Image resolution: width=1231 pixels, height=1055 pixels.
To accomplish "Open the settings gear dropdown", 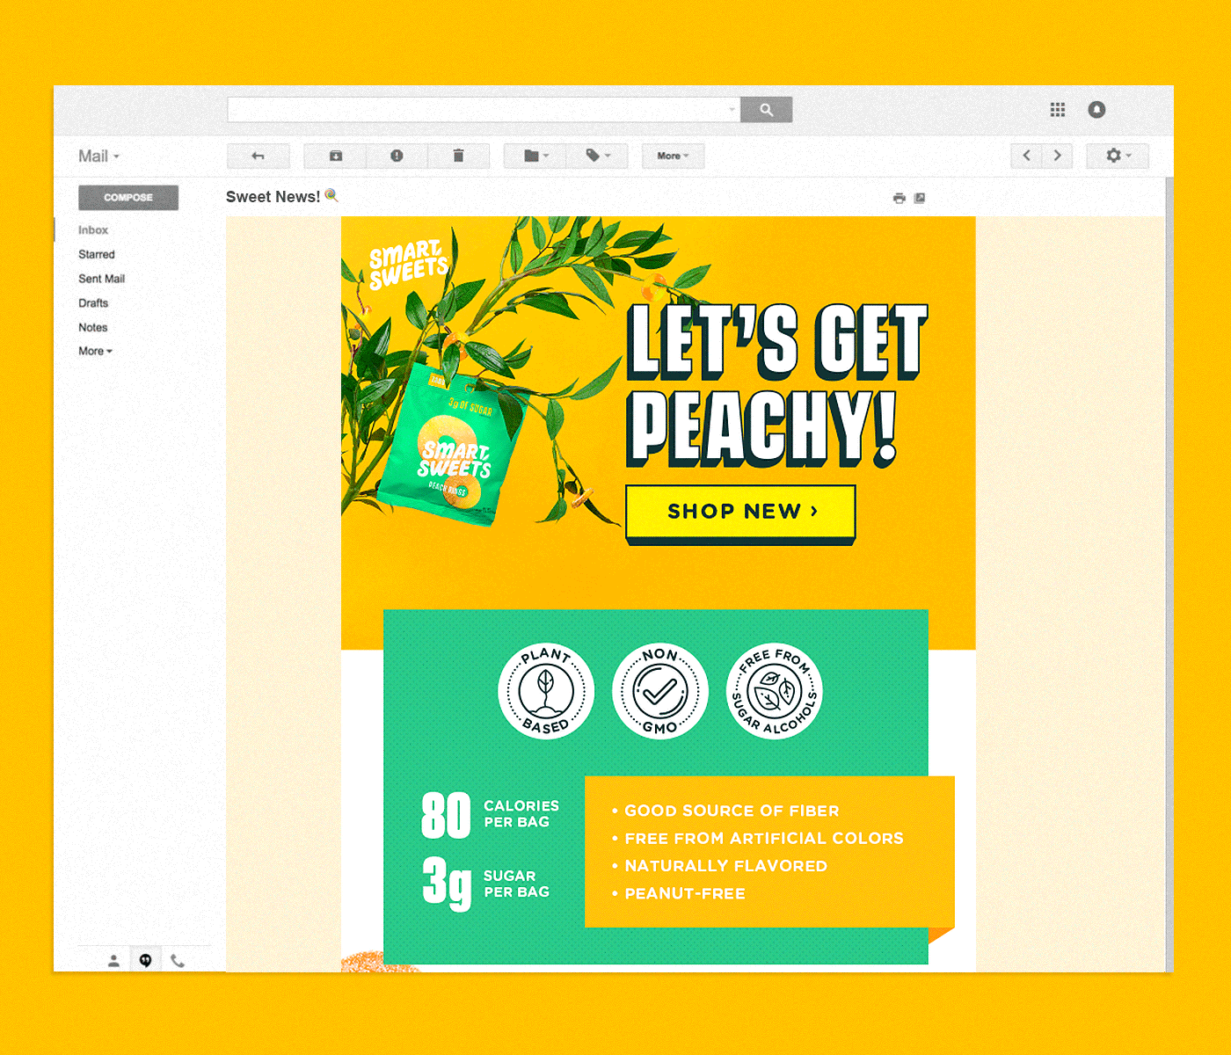I will click(x=1118, y=156).
